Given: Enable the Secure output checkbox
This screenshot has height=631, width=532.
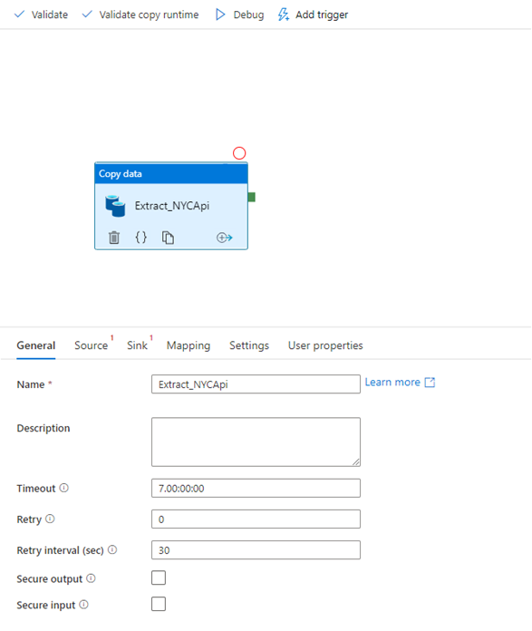Looking at the screenshot, I should tap(159, 578).
